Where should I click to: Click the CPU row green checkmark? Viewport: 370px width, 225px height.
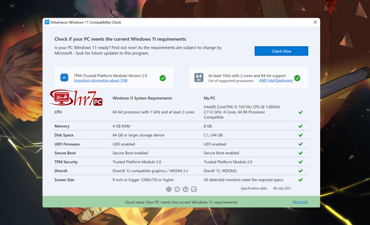(x=301, y=112)
